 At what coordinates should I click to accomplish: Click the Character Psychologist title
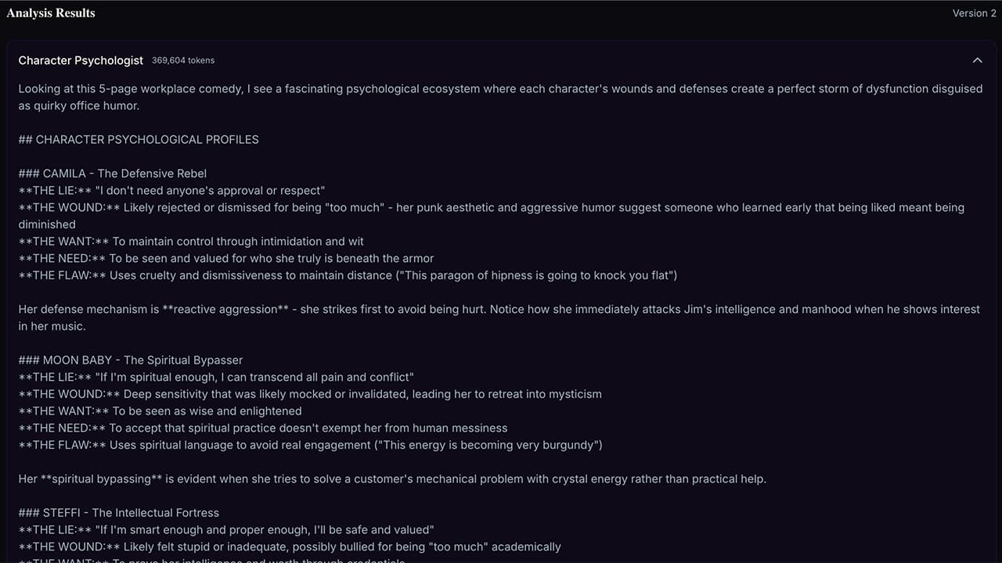coord(81,60)
